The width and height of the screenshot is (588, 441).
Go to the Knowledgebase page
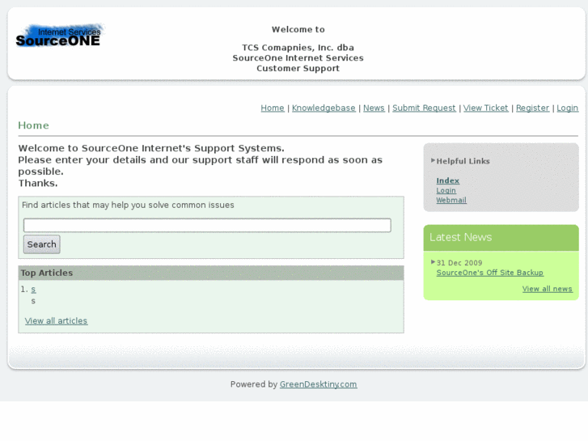click(x=324, y=108)
